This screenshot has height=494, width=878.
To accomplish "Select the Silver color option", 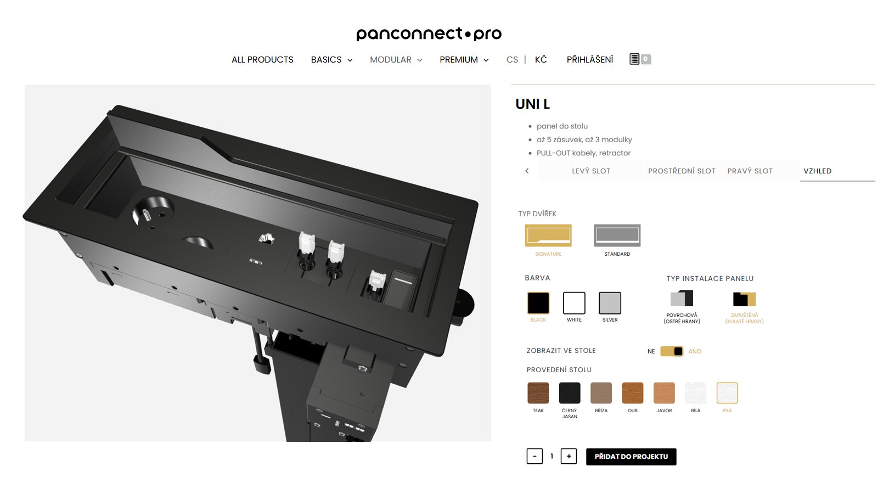I will coord(610,303).
